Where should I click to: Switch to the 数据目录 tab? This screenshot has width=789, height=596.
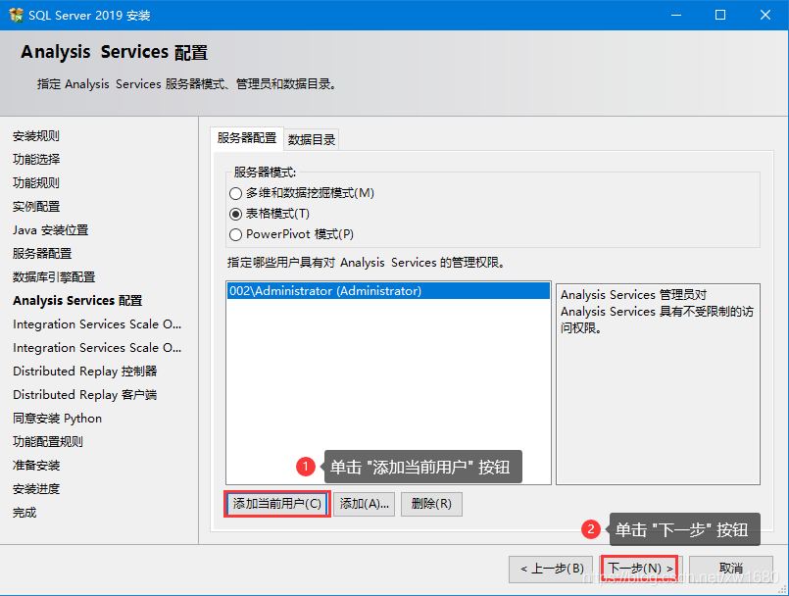pyautogui.click(x=312, y=139)
